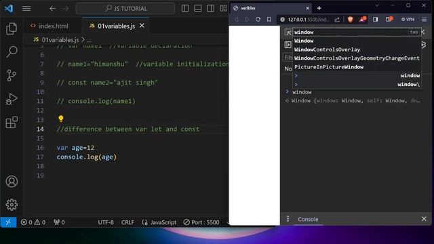Click the browser forward button
This screenshot has width=434, height=244.
tap(247, 20)
